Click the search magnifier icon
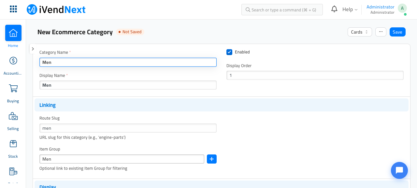This screenshot has width=417, height=188. (x=248, y=10)
